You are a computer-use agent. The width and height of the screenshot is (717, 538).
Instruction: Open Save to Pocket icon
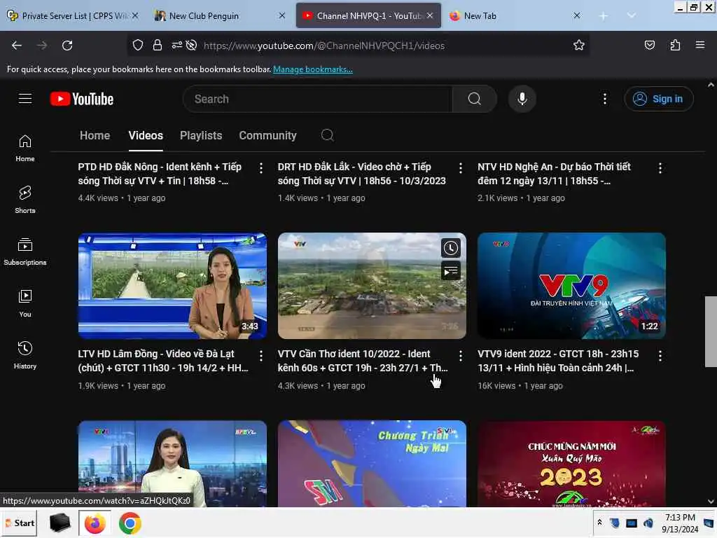(x=649, y=45)
